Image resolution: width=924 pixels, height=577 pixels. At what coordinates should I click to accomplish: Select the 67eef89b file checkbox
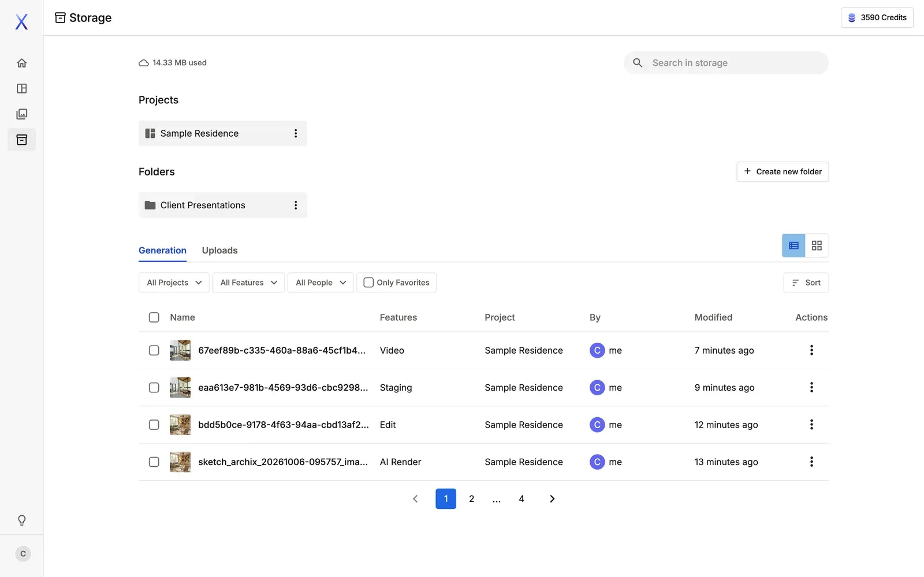[154, 350]
